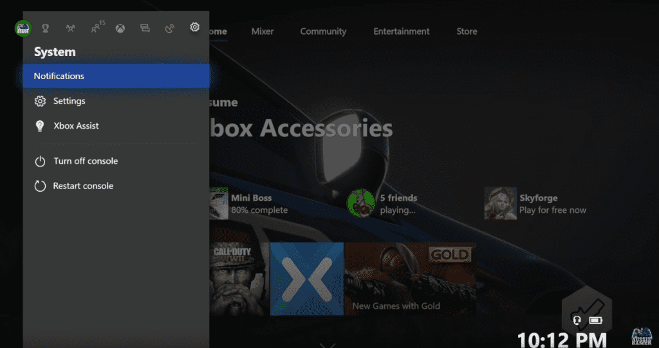Screen dimensions: 659x348
Task: Click the 10:12 PM clock
Action: [x=562, y=340]
